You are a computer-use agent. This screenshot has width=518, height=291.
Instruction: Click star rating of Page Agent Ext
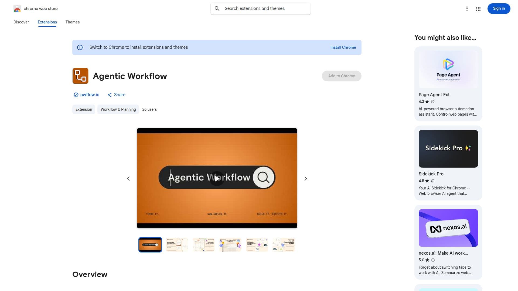(424, 102)
